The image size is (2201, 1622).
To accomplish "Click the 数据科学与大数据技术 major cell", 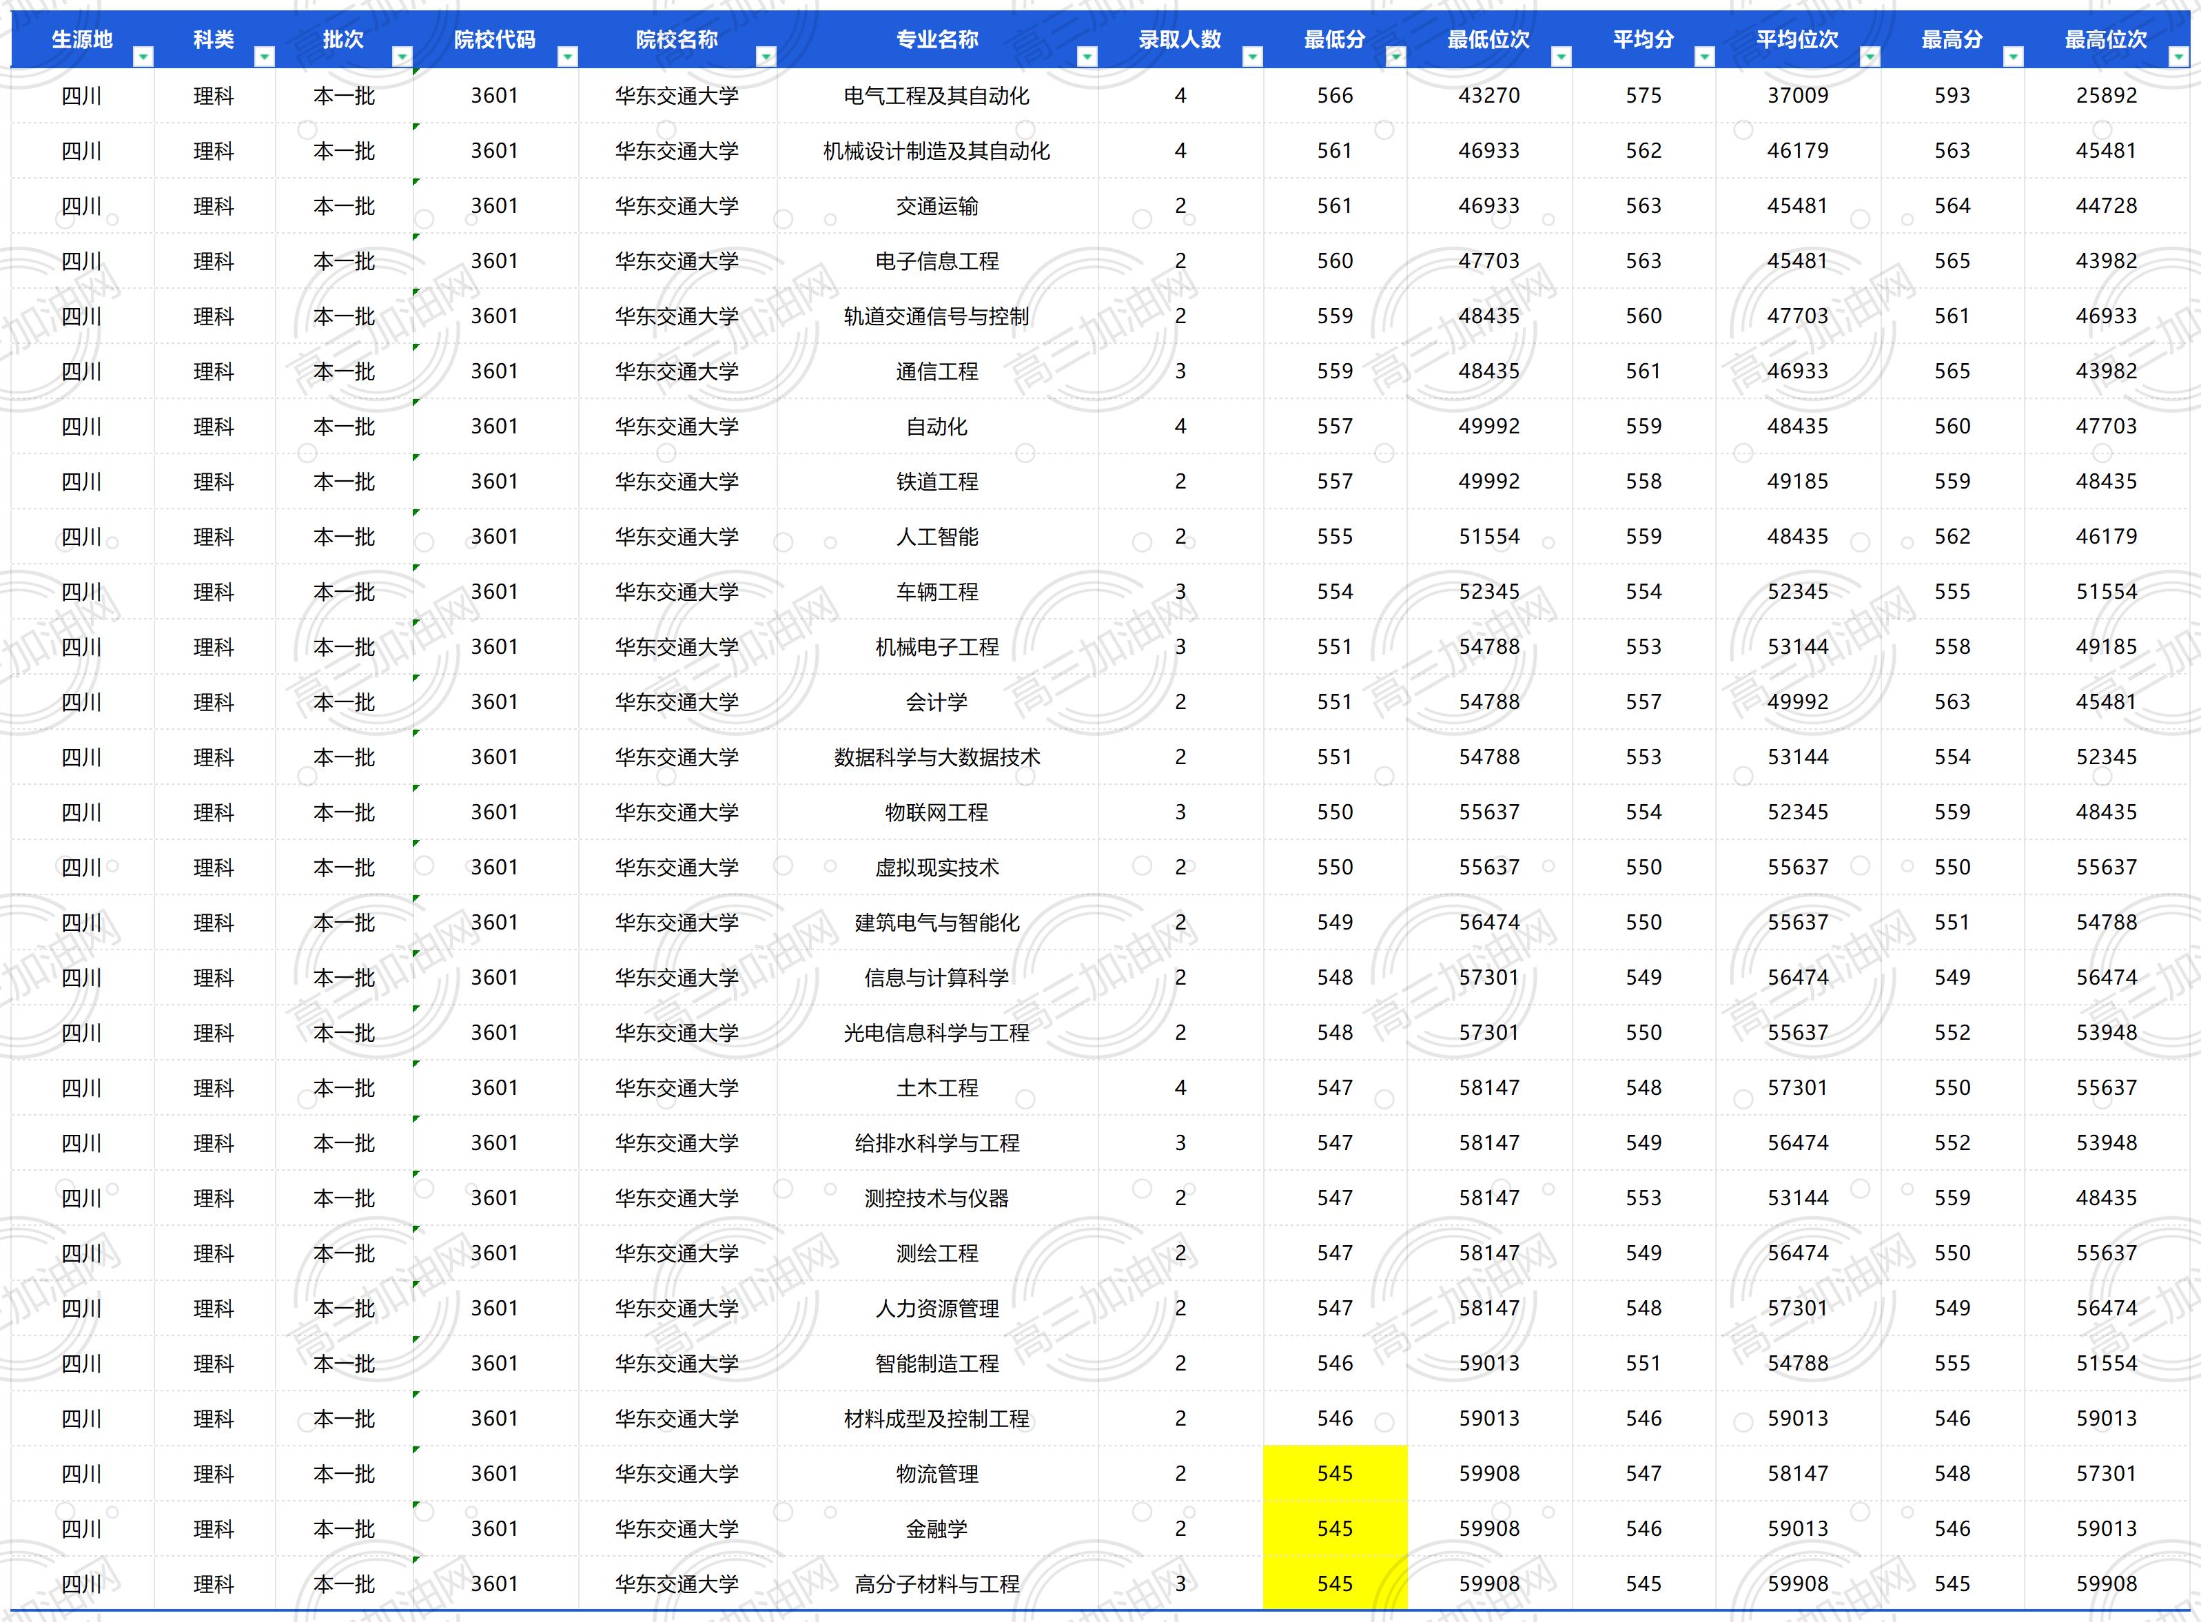I will click(x=938, y=757).
